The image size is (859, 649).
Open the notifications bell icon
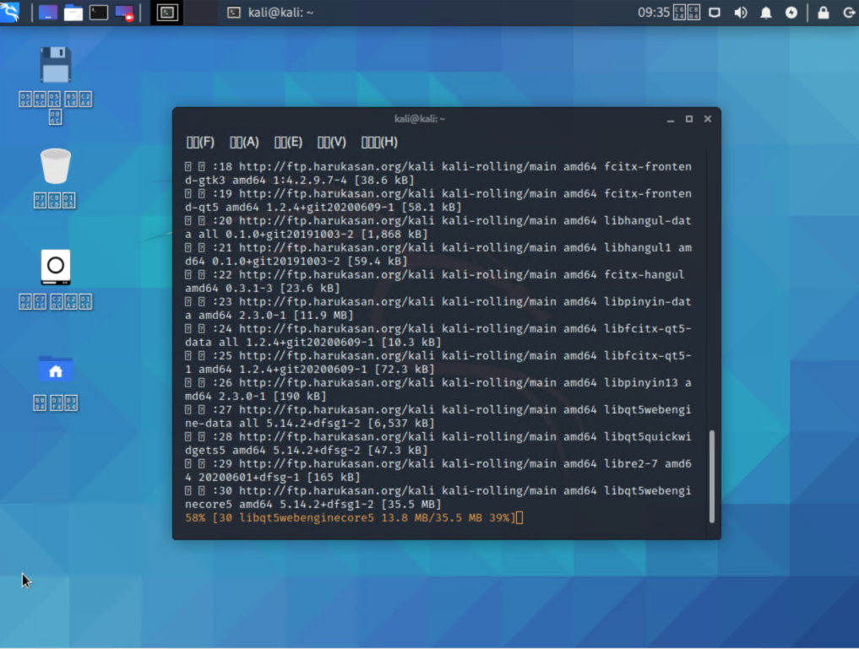(x=766, y=13)
